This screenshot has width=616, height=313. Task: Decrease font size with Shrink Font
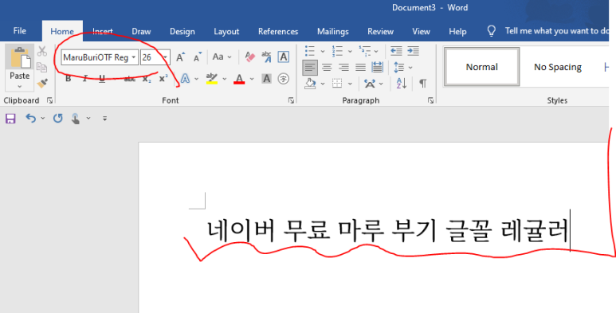click(x=198, y=57)
